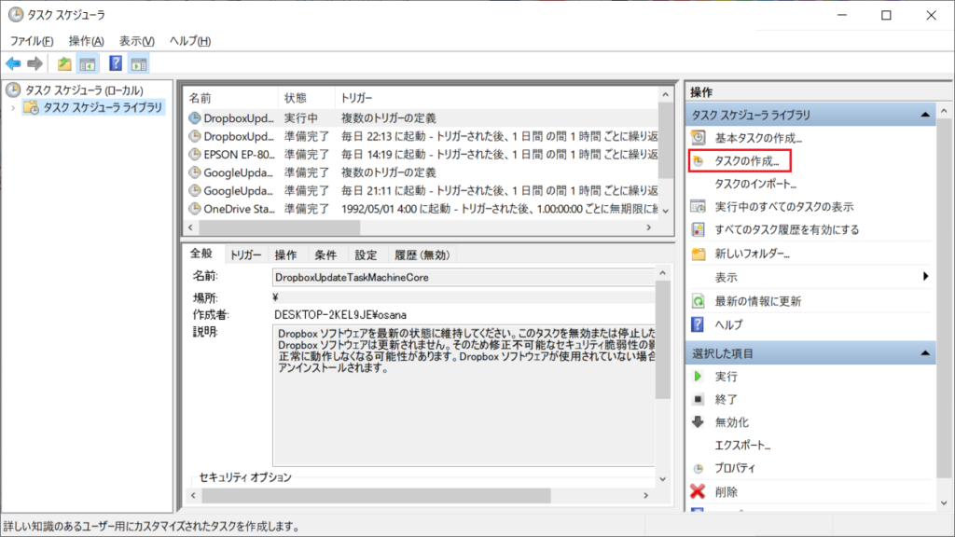
Task: Toggle the action pane toolbar icon
Action: click(x=139, y=63)
